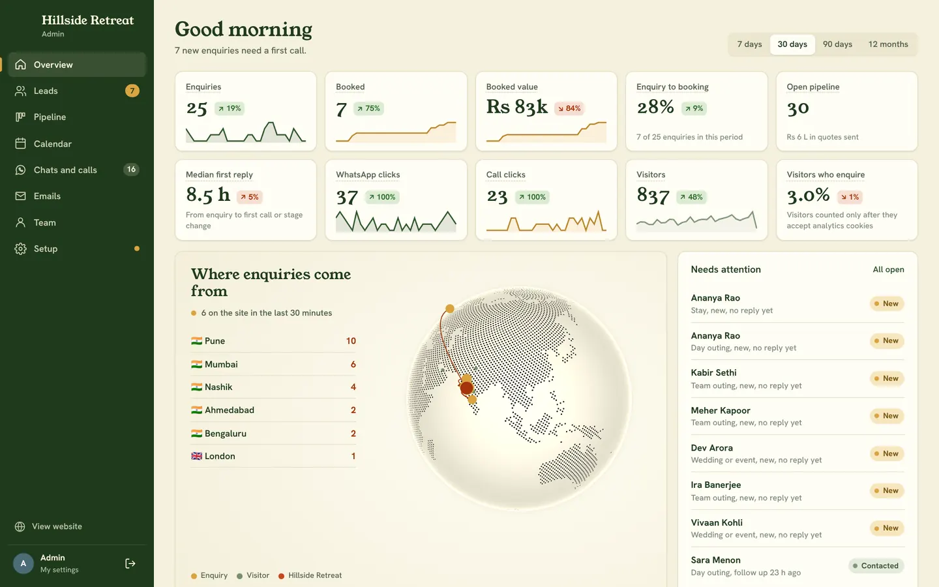This screenshot has height=587, width=939.
Task: Click the Leads count badge showing 7
Action: point(132,91)
